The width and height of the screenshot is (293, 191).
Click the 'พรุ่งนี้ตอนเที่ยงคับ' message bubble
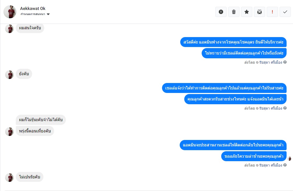[35, 131]
